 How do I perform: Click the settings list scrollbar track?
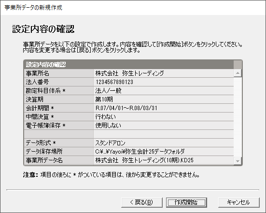pyautogui.click(x=238, y=117)
